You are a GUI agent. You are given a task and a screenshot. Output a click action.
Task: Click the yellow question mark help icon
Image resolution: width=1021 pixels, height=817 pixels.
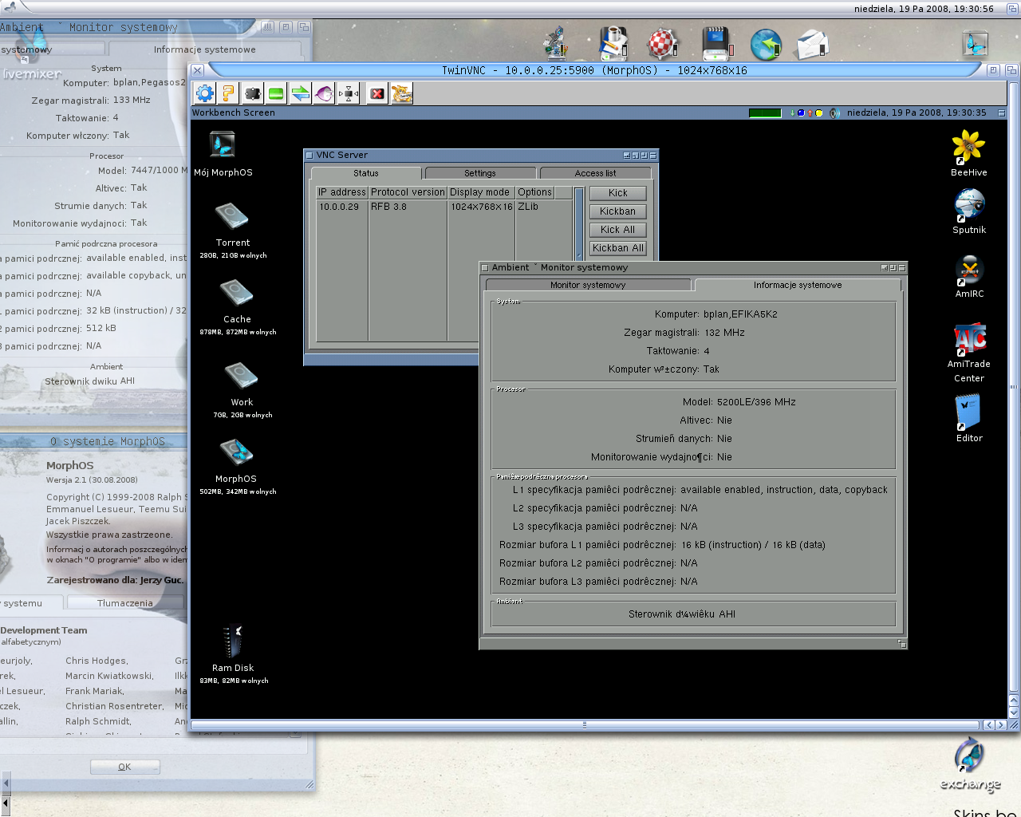[x=228, y=93]
